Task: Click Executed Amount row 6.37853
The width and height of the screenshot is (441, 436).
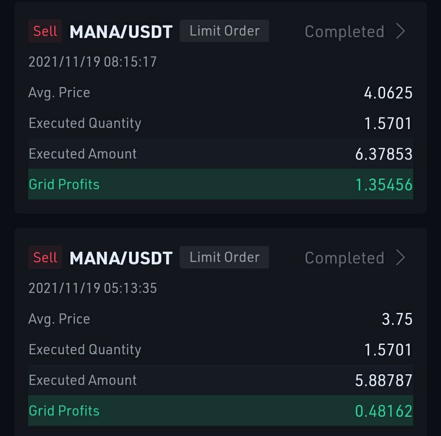Action: [x=220, y=154]
